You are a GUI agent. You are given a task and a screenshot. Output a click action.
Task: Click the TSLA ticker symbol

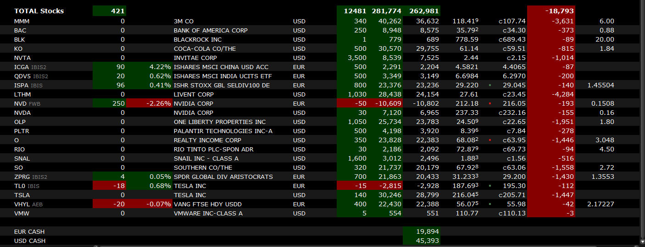point(22,195)
